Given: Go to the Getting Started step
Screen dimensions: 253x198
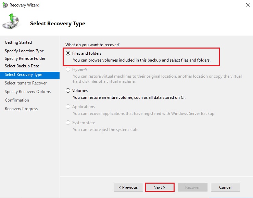Looking at the screenshot, I should pyautogui.click(x=18, y=42).
